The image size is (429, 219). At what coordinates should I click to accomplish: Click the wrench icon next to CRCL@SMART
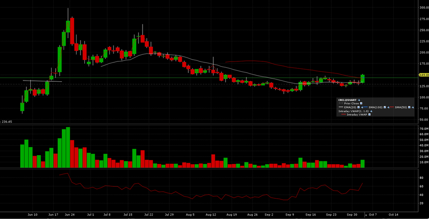coord(359,100)
